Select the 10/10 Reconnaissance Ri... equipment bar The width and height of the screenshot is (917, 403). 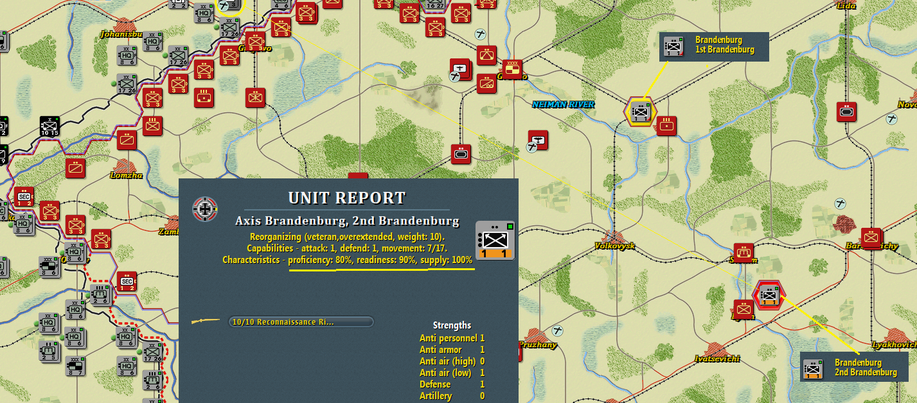[x=301, y=322]
